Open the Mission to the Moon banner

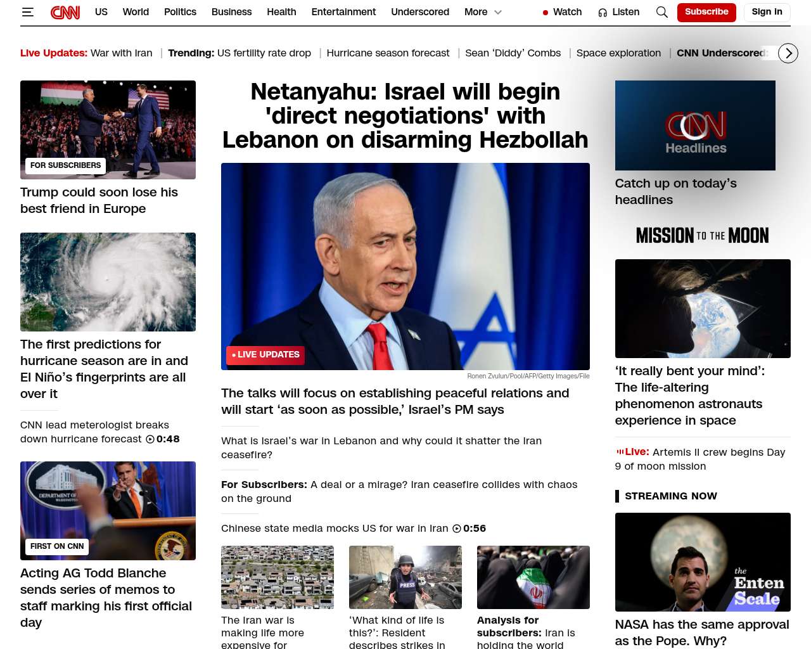click(x=703, y=236)
